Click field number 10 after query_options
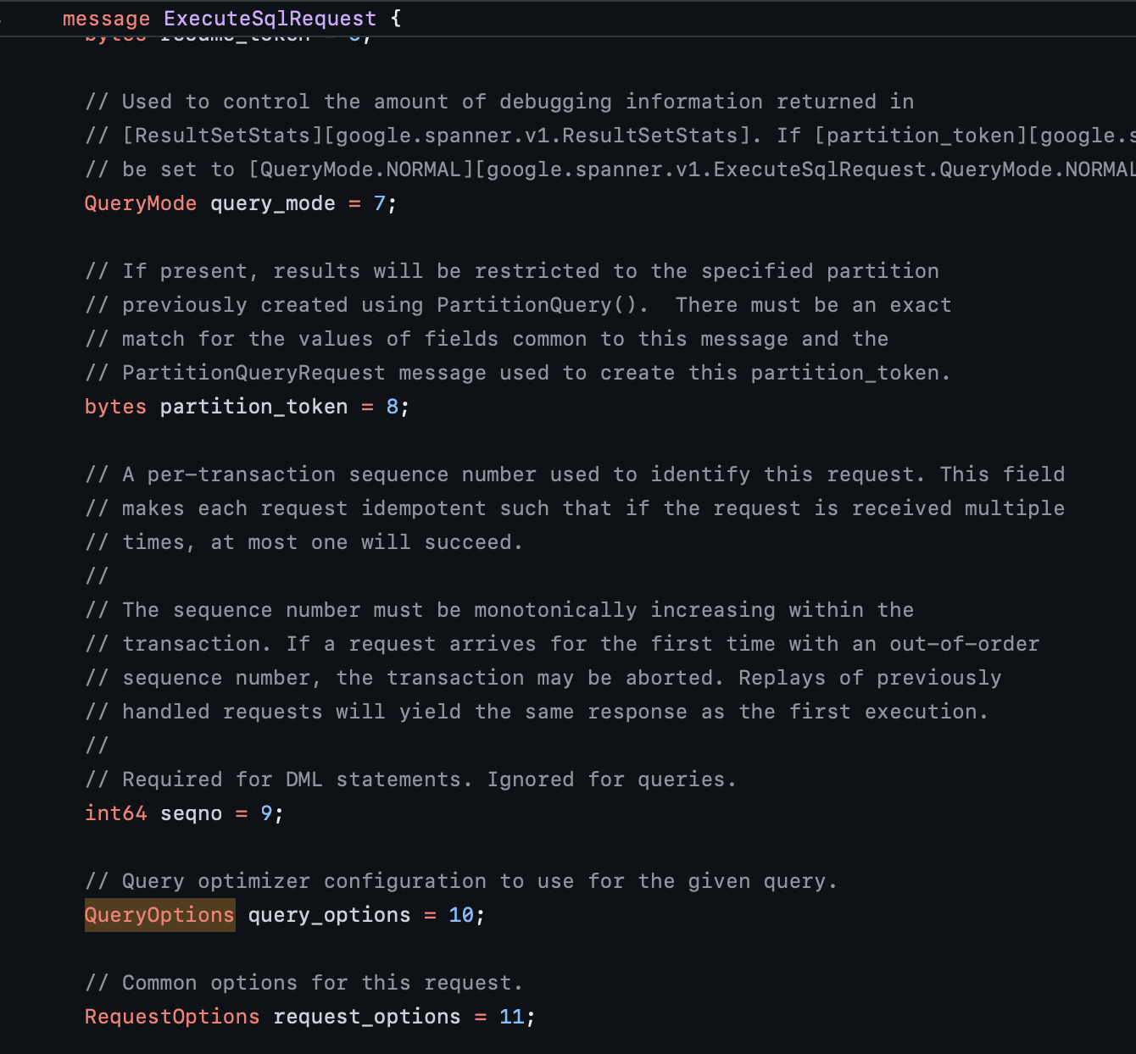 point(461,915)
